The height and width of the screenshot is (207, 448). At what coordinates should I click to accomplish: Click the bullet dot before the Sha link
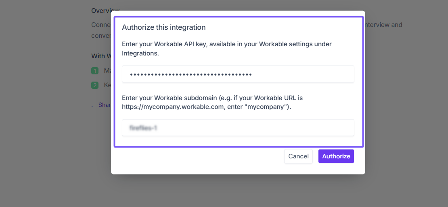coord(92,106)
